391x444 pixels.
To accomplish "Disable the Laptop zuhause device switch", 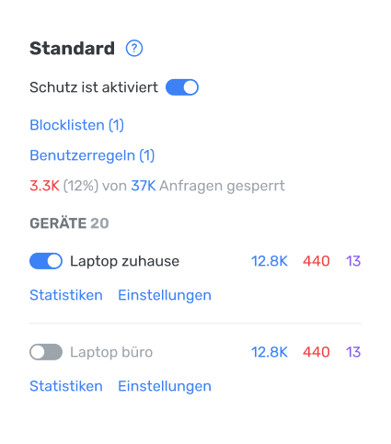I will 46,261.
